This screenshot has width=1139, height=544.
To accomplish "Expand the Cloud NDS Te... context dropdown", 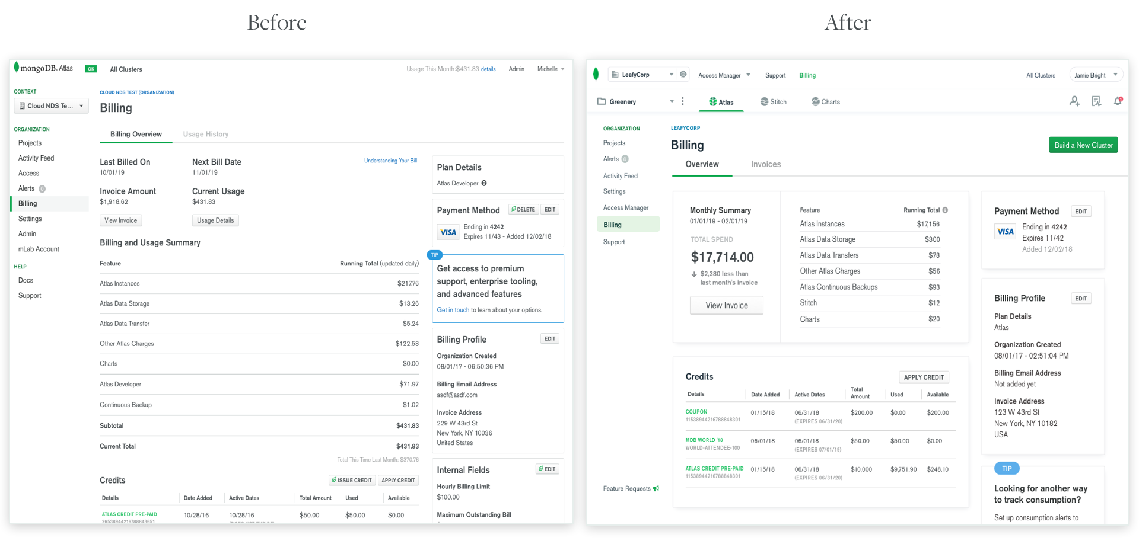I will point(51,106).
